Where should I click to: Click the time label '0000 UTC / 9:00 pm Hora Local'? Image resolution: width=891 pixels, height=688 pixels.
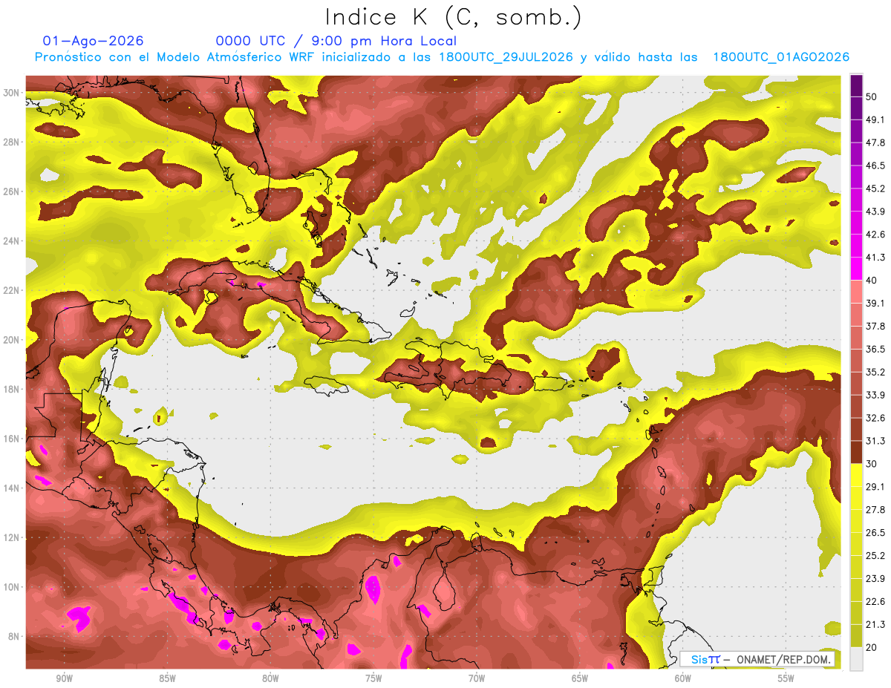pos(336,41)
